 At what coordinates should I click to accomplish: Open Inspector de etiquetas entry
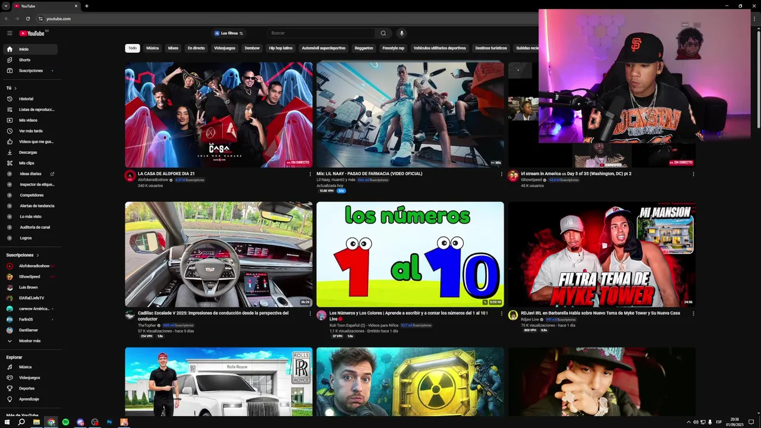(x=30, y=184)
